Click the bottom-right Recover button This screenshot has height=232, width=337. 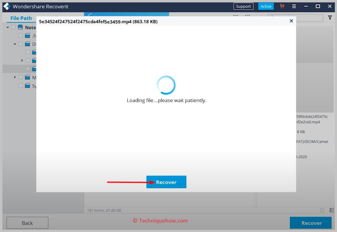click(311, 223)
